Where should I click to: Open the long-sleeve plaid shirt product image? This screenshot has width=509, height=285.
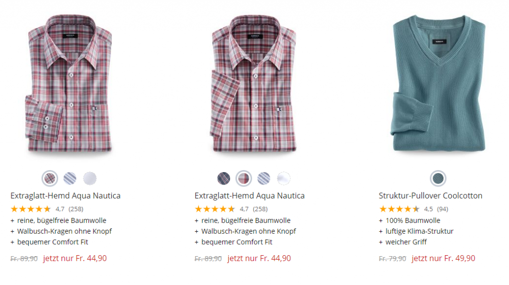point(70,84)
